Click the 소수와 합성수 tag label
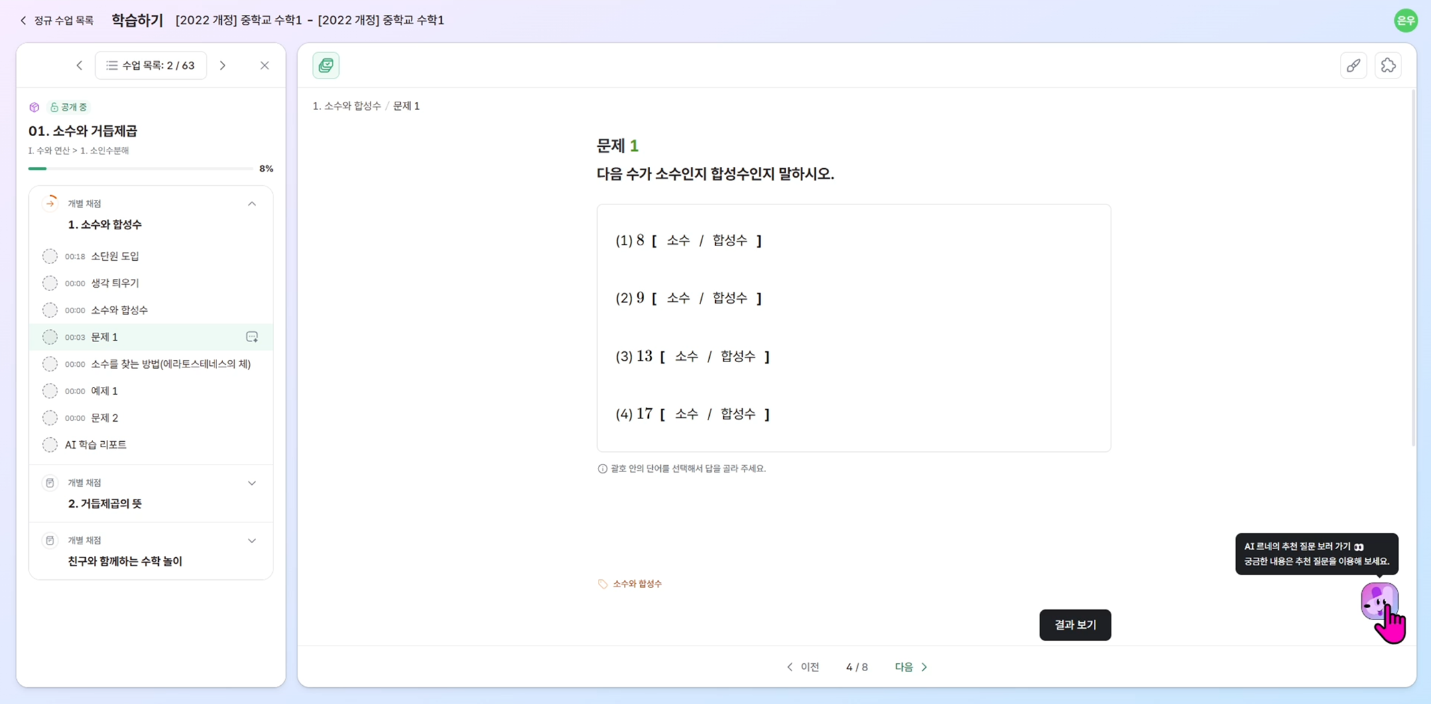 [637, 584]
